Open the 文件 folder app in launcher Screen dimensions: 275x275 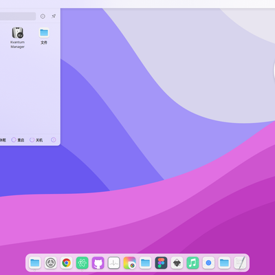pos(44,36)
